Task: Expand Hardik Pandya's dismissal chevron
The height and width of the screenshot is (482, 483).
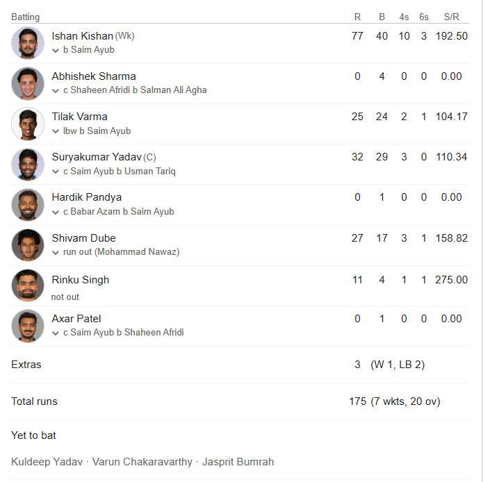Action: [x=56, y=212]
